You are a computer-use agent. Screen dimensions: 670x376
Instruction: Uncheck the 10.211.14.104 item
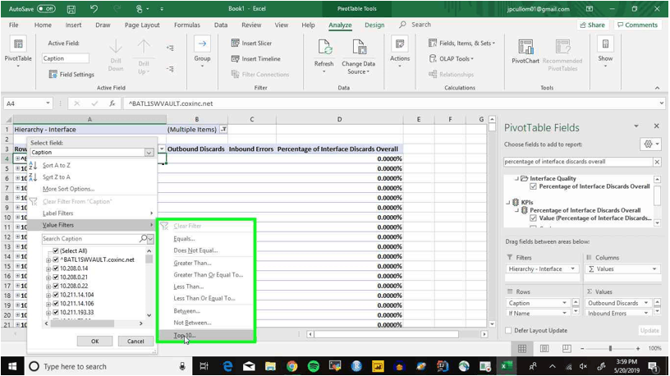(x=56, y=295)
